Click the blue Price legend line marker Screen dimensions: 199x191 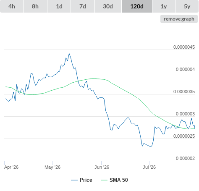[74, 180]
